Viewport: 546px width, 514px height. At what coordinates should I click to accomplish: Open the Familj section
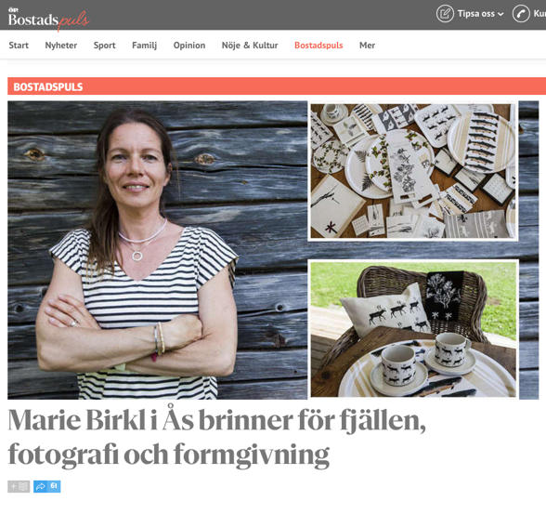tap(144, 46)
